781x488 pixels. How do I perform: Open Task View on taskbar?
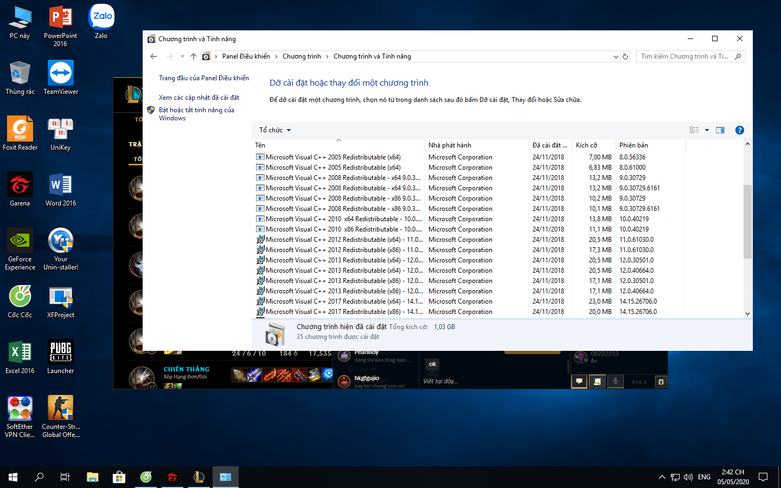click(x=65, y=477)
